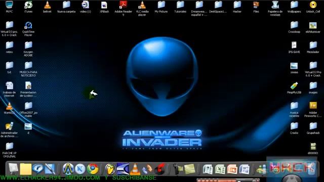This screenshot has width=324, height=182.
Task: Open the Dreamweaver español folder
Action: [199, 5]
